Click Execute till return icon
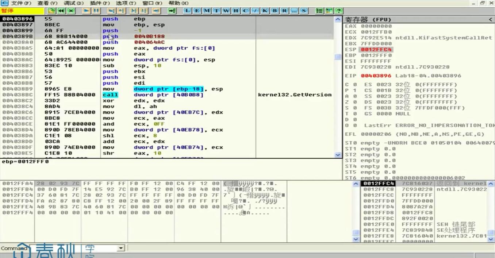 point(156,11)
